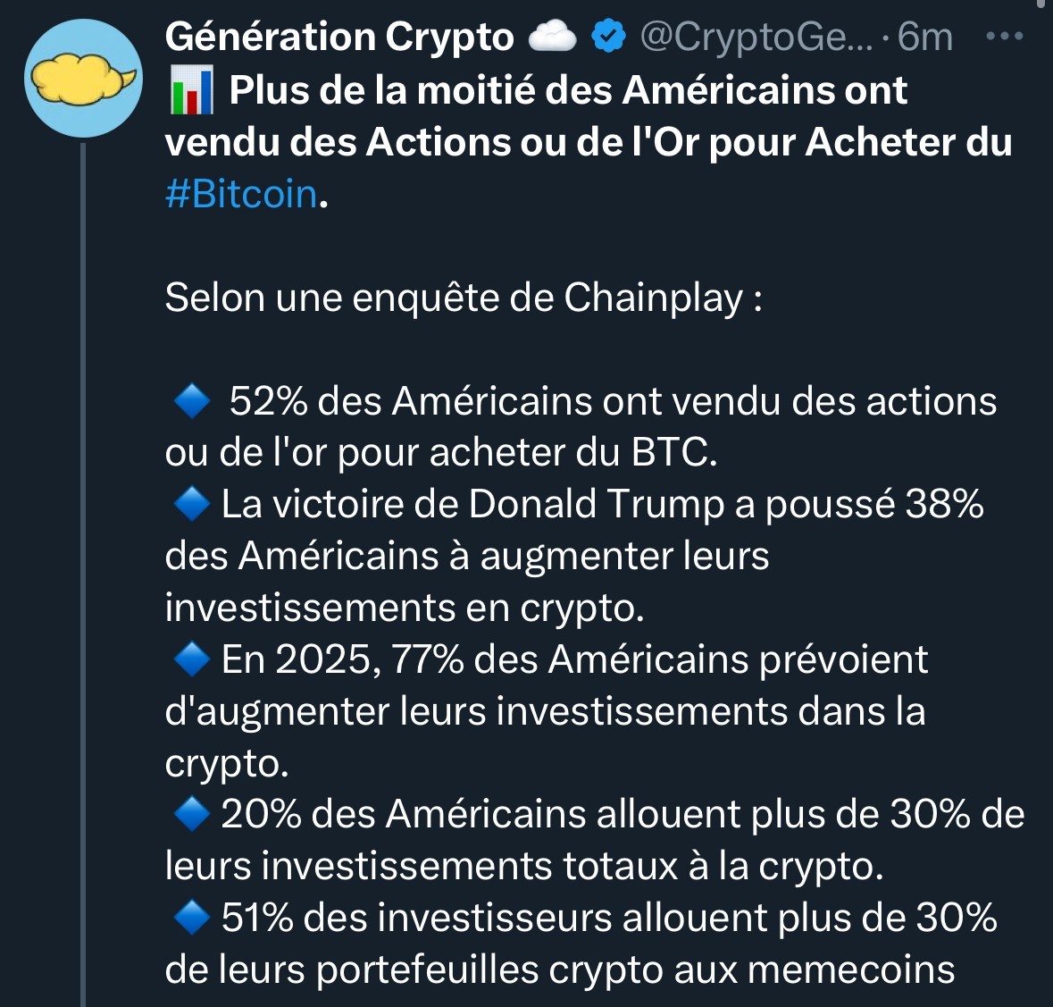Click the Génération Crypto display name
The height and width of the screenshot is (1007, 1053).
[339, 38]
